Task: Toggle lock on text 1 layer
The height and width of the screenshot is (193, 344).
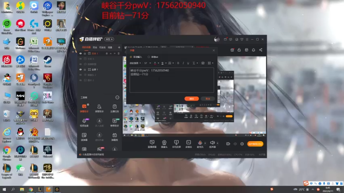Action: click(85, 53)
